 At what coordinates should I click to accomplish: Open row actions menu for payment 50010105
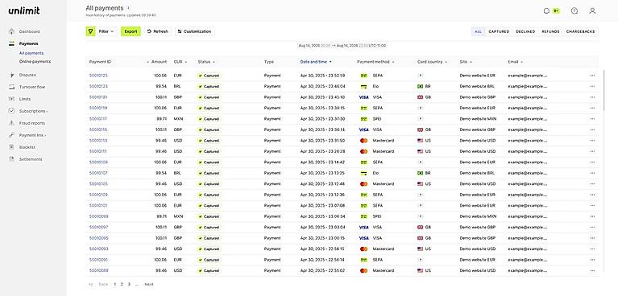[592, 184]
